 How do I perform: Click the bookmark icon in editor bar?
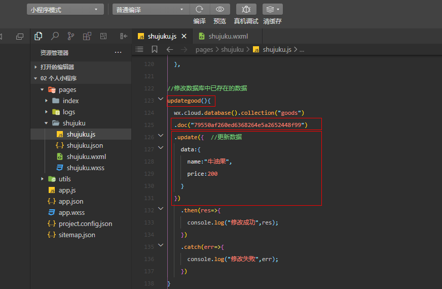click(155, 49)
